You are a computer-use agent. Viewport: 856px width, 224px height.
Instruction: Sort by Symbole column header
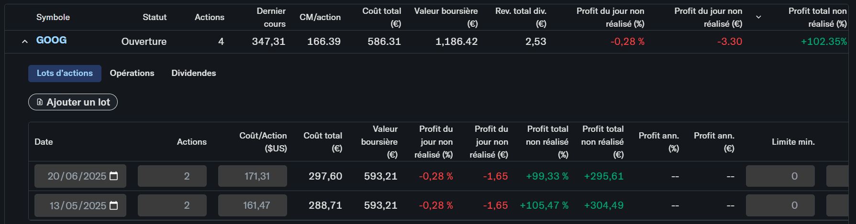tap(53, 17)
